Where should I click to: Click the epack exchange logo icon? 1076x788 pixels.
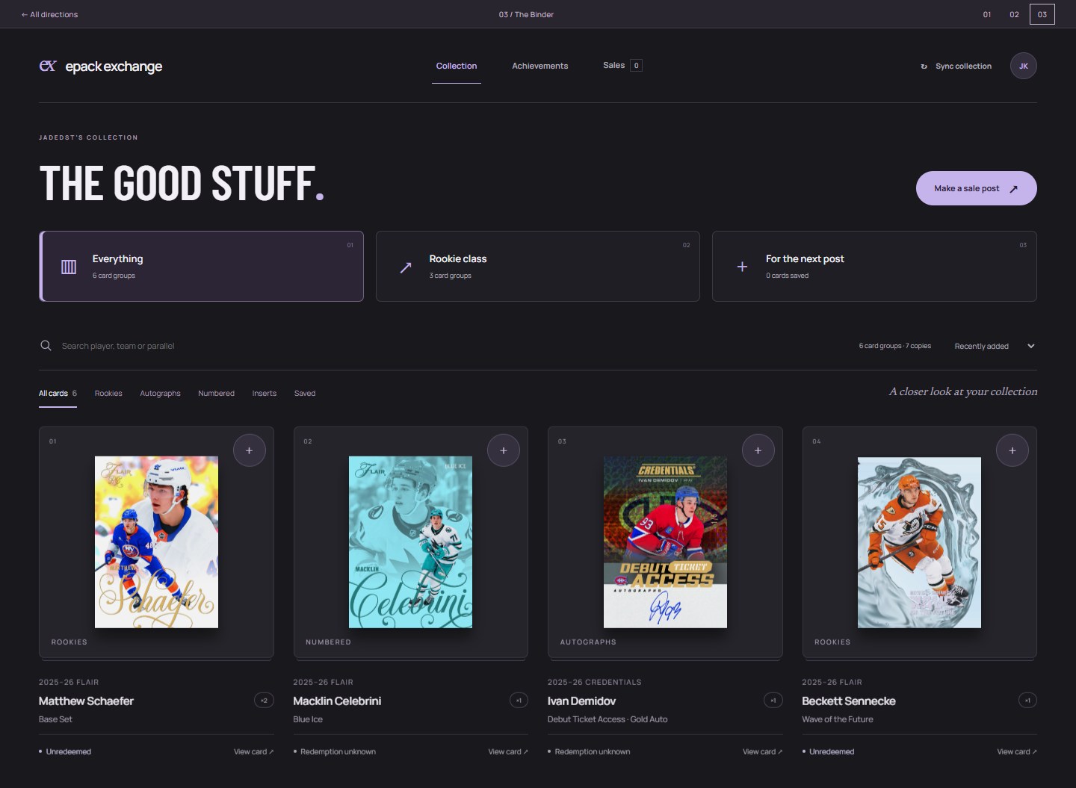tap(48, 66)
